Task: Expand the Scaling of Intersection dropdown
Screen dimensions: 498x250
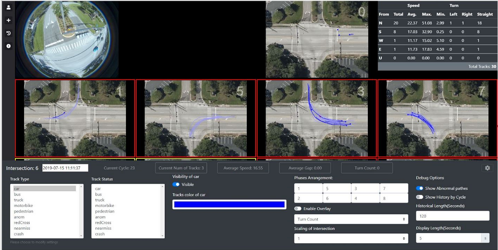Action: (351, 238)
